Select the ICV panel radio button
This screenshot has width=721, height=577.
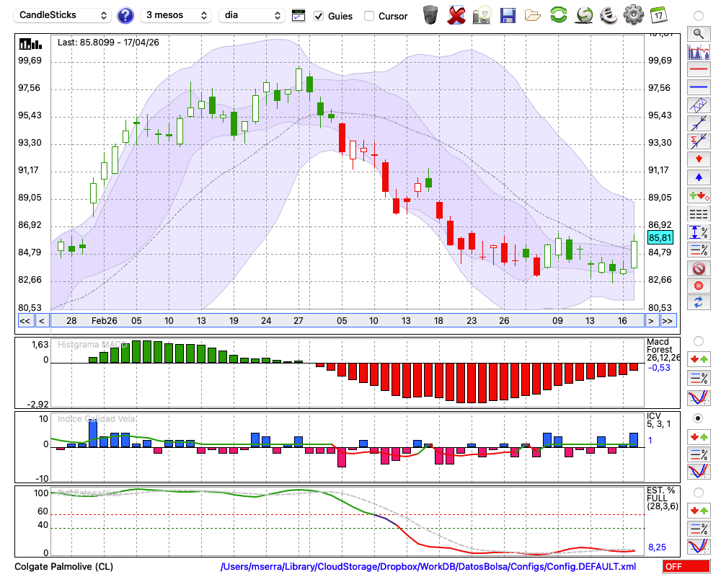[x=698, y=418]
